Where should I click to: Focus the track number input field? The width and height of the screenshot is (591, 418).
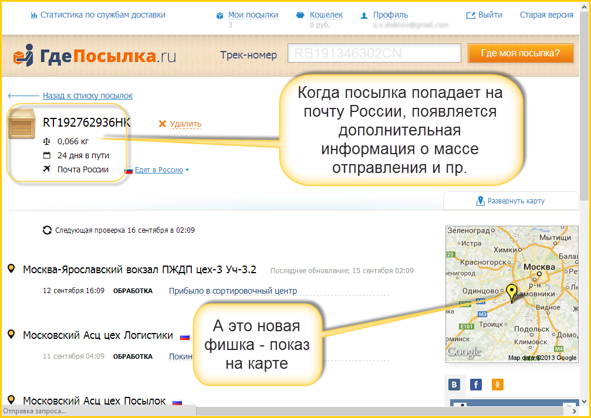pos(374,53)
